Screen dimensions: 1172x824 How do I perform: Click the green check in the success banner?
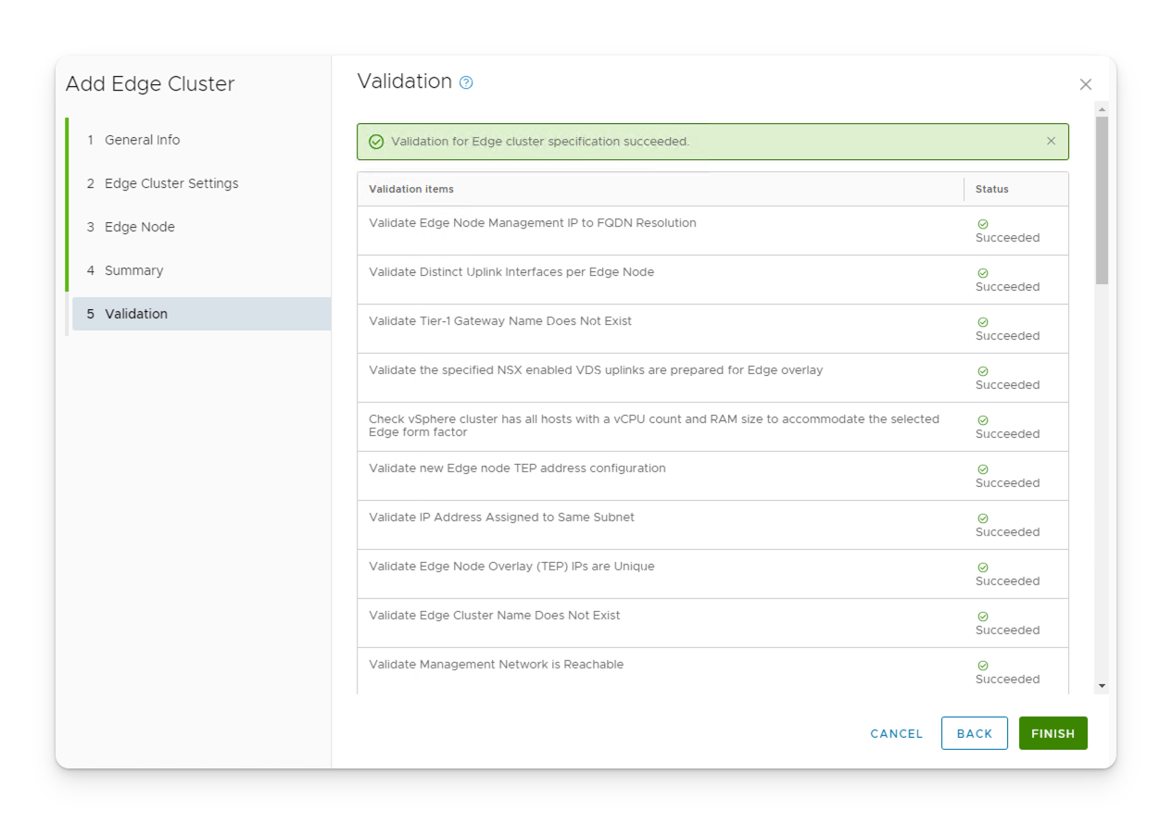[376, 141]
